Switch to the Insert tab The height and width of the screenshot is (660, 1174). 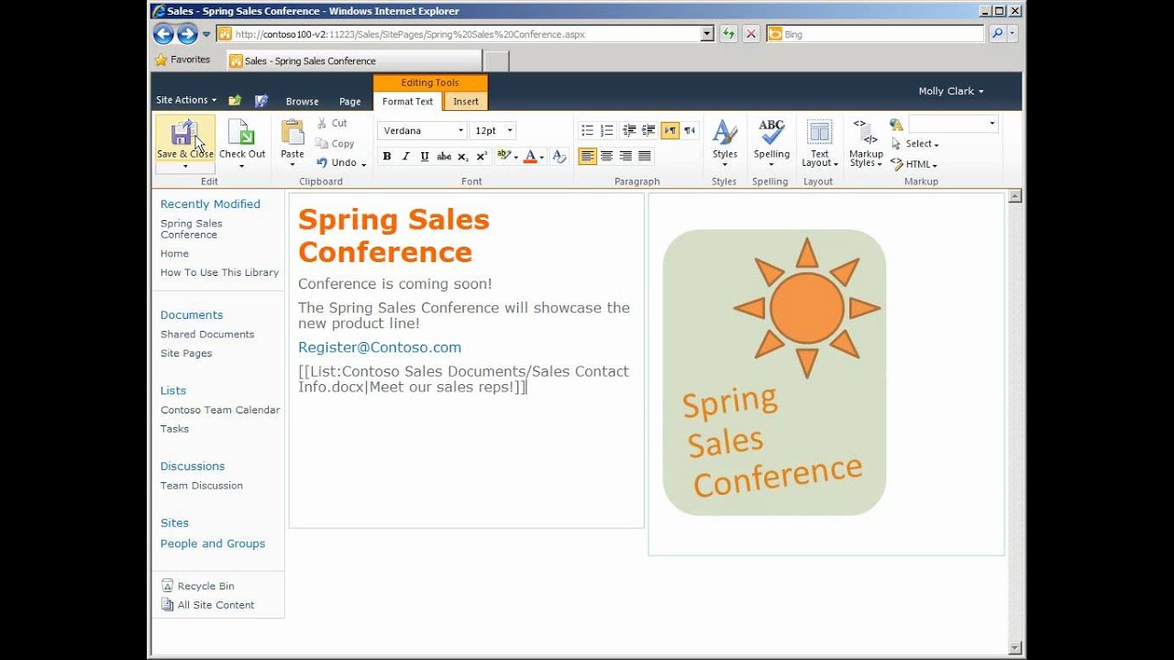tap(466, 102)
